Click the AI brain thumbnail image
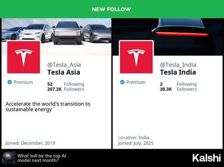Viewport: 224px width, 167px height. 8,158
